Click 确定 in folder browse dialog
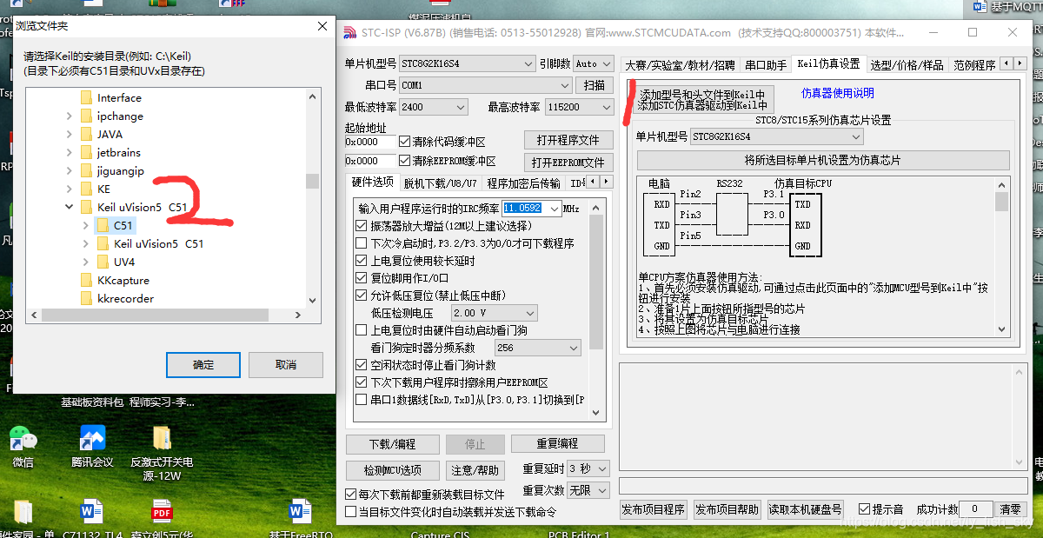The height and width of the screenshot is (538, 1043). [x=203, y=364]
